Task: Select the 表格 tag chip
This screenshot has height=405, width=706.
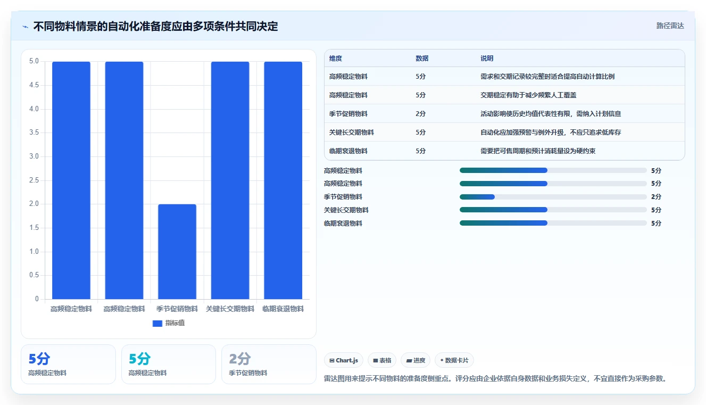Action: click(382, 360)
